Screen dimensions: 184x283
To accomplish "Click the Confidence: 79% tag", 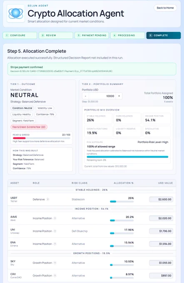I will (x=45, y=114).
